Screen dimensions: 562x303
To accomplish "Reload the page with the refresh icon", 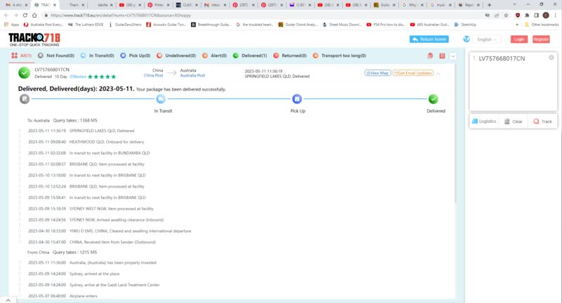I will pyautogui.click(x=25, y=15).
